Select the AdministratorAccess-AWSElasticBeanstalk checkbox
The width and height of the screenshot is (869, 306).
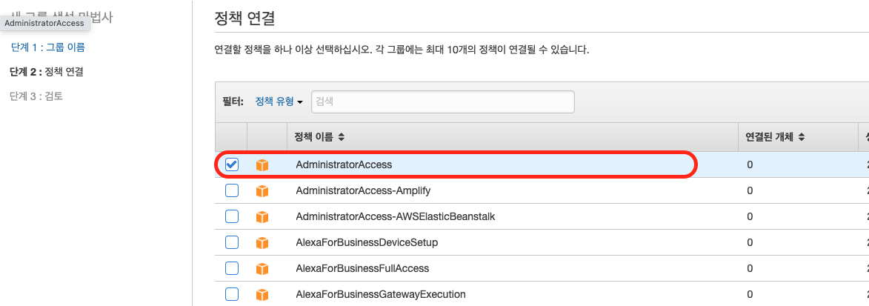(232, 216)
